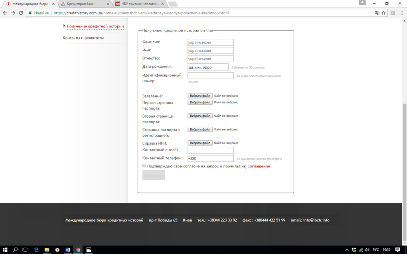Click the Фамилия input field
The width and height of the screenshot is (407, 254).
[x=210, y=42]
